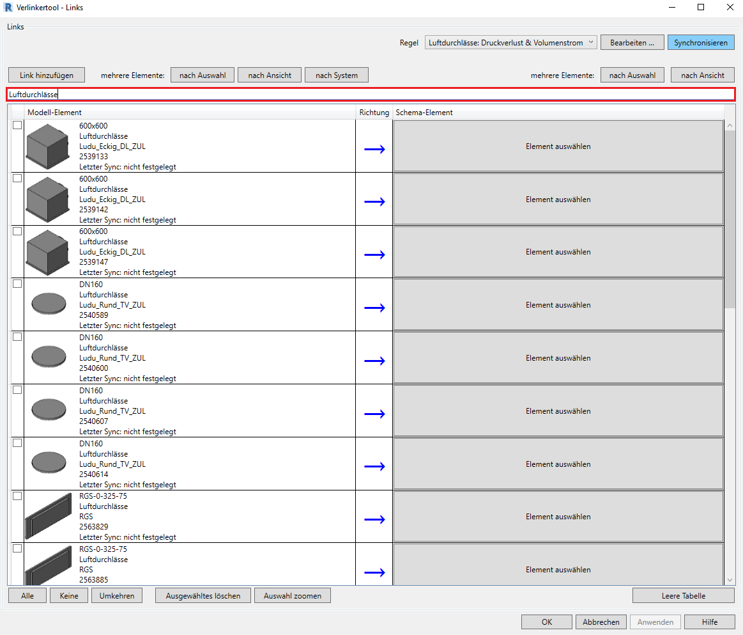Click the blue arrow for element 2540589
This screenshot has width=743, height=635.
click(x=374, y=308)
